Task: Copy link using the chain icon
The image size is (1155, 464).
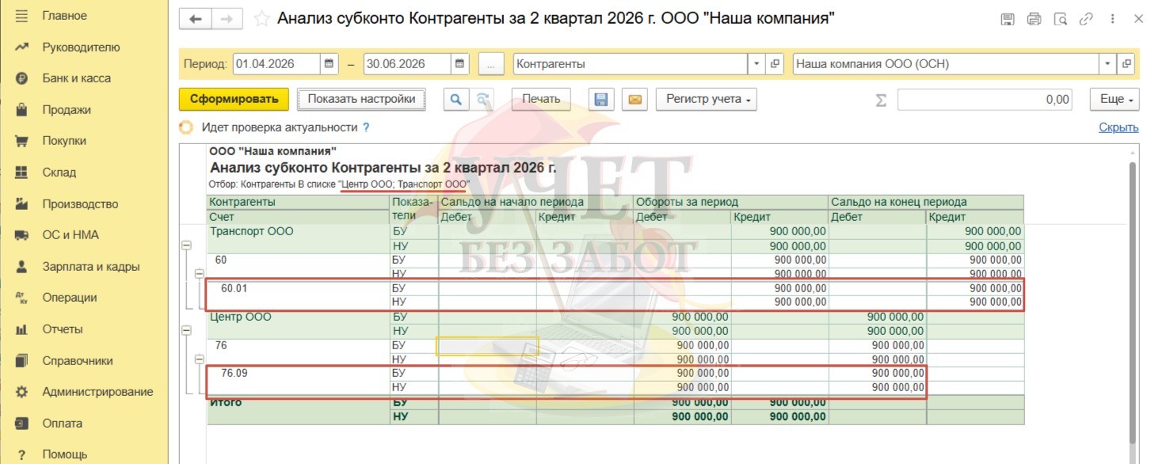Action: [1086, 19]
